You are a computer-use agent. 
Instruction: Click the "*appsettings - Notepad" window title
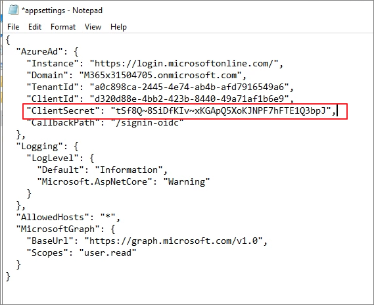point(62,11)
